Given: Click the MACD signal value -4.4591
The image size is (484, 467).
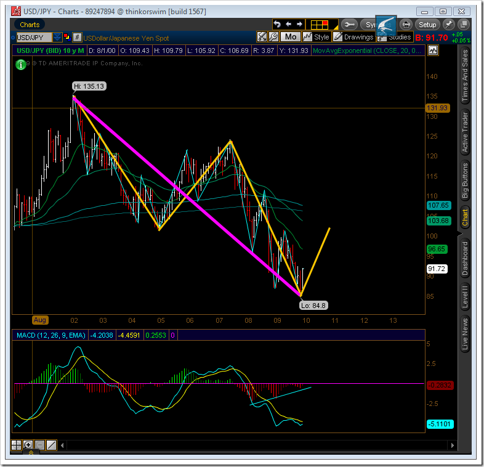Looking at the screenshot, I should pos(129,335).
